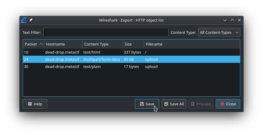The image size is (263, 135).
Task: Minimize the dialog window
Action: pos(225,20)
